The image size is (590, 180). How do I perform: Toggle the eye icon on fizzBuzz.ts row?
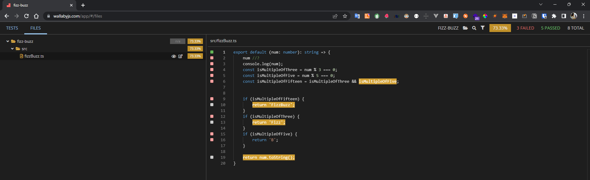coord(174,56)
